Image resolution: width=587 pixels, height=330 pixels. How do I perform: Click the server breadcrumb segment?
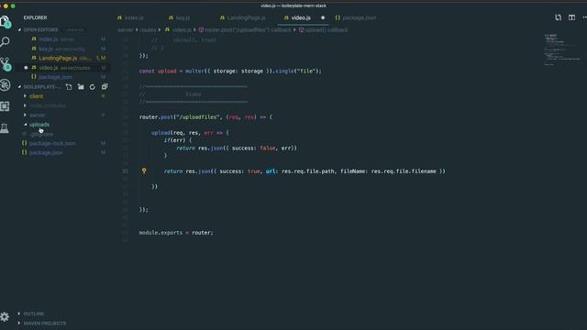(126, 30)
